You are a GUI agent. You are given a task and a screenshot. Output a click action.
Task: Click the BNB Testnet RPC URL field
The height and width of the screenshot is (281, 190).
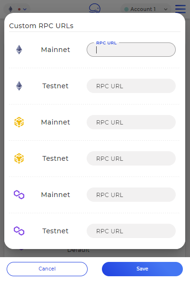[131, 158]
